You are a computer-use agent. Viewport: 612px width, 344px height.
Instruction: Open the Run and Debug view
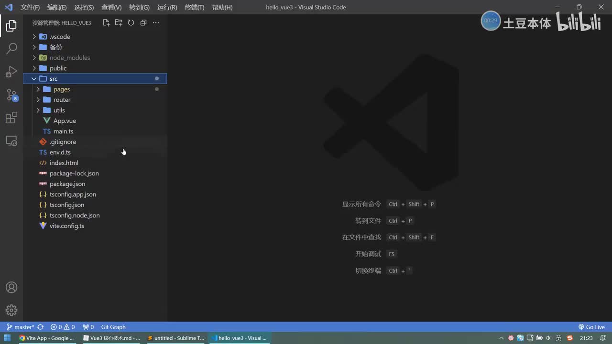tap(11, 72)
